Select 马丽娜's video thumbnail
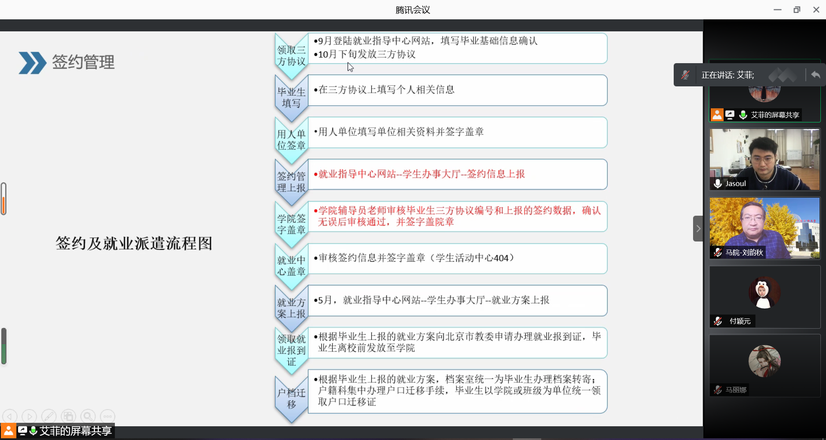This screenshot has height=440, width=826. click(764, 366)
